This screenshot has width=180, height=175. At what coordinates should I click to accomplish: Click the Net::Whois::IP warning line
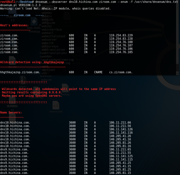[55, 9]
